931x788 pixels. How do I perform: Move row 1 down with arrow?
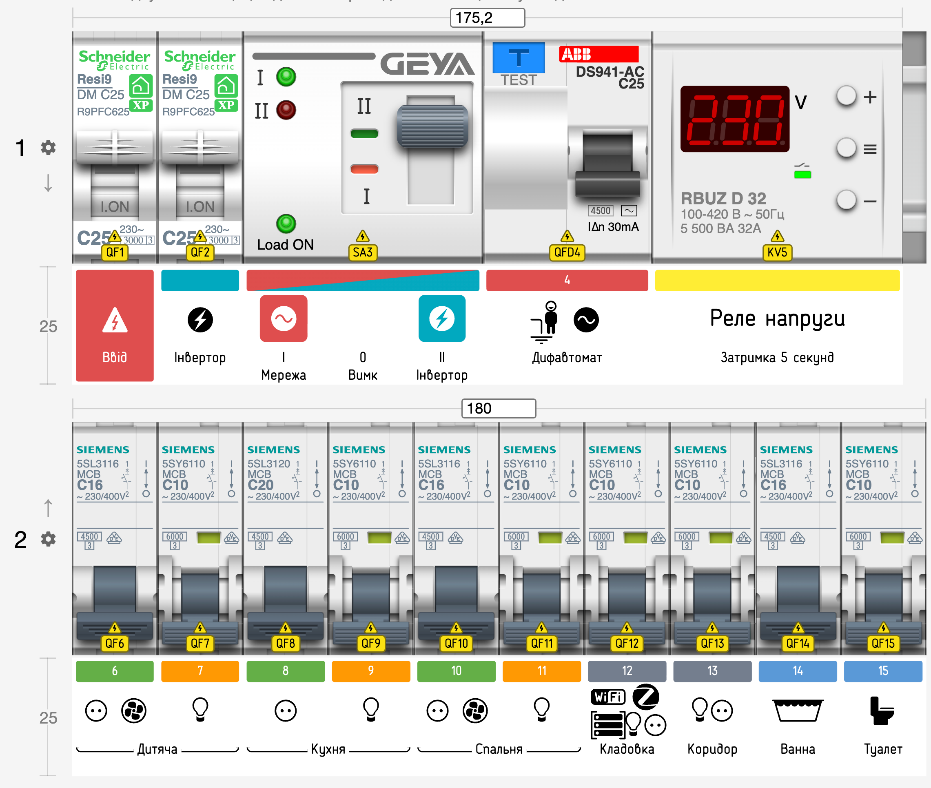48,183
